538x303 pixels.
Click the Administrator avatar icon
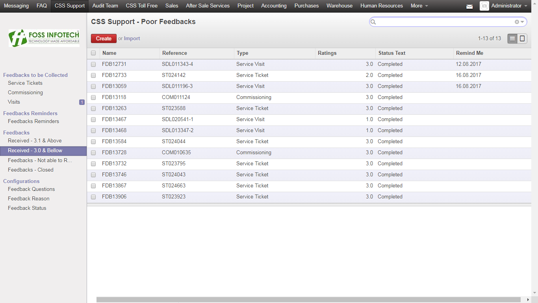(484, 6)
